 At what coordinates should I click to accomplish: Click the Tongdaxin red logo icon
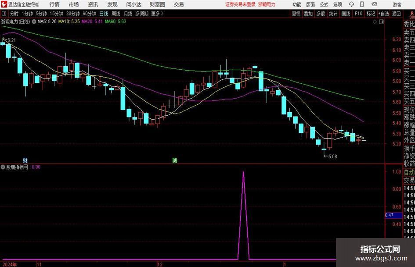click(4, 4)
